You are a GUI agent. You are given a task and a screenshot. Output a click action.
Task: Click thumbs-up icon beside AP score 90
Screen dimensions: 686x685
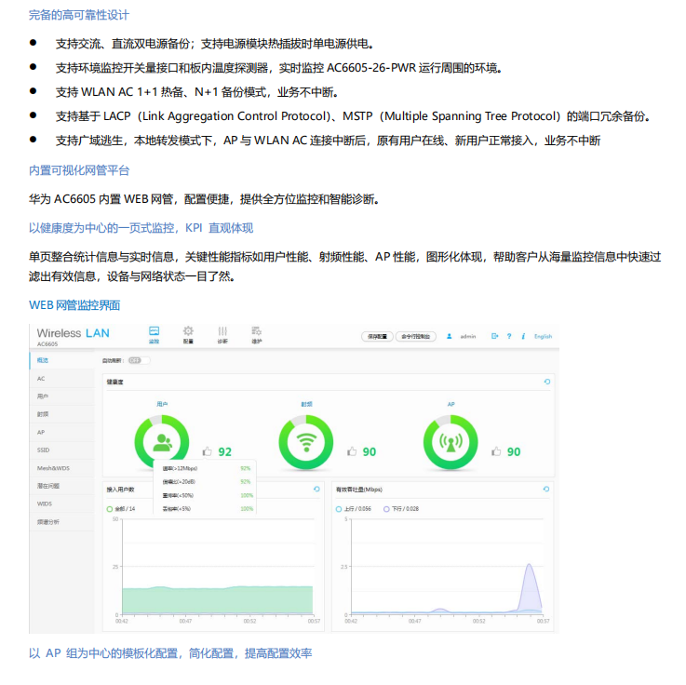(x=496, y=451)
